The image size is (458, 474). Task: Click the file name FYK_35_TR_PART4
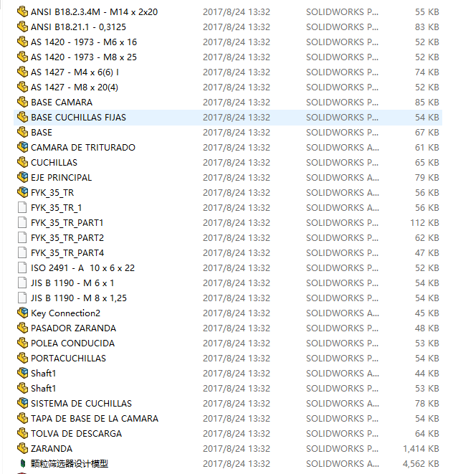(x=67, y=253)
